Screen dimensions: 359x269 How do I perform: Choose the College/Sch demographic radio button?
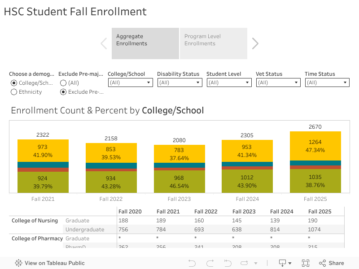[14, 82]
